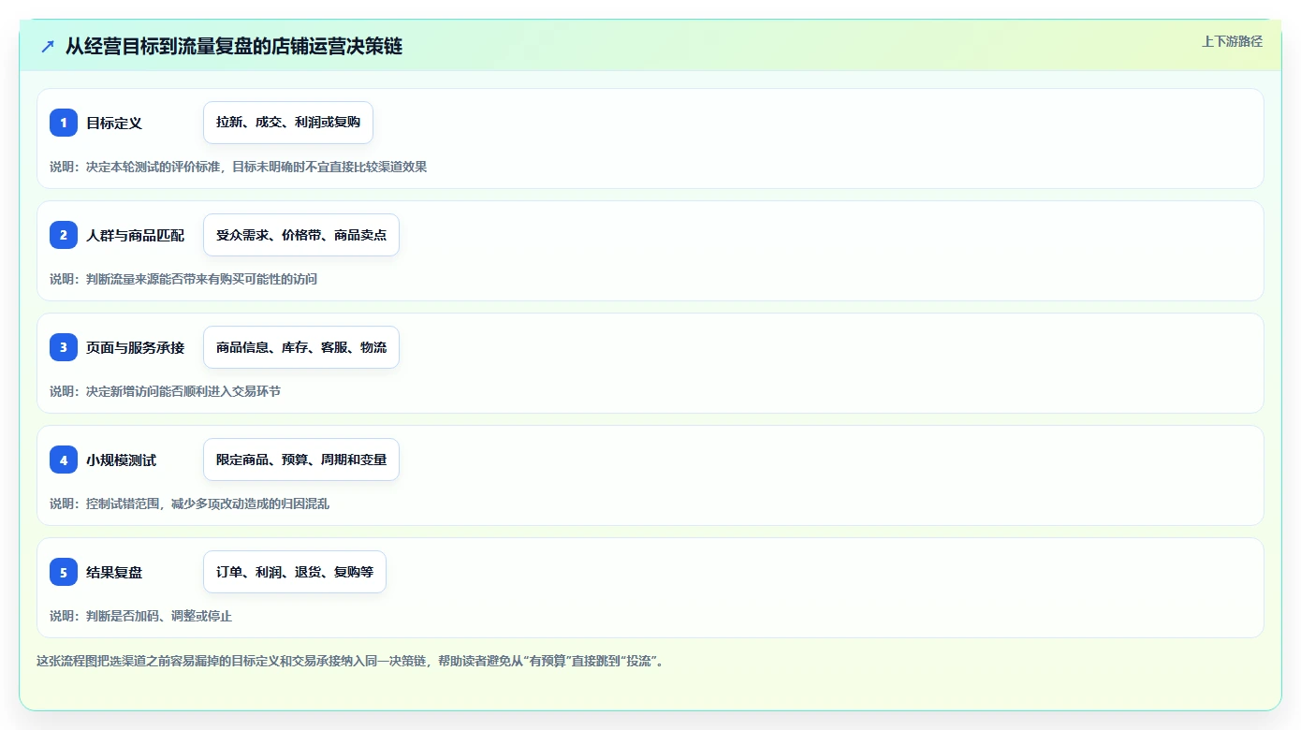Click the 上下游路径 label
The height and width of the screenshot is (730, 1301).
(1232, 41)
